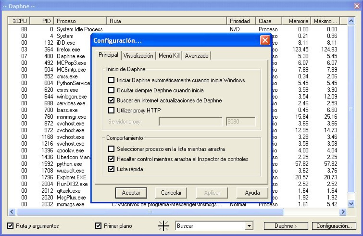Select the services.exe process row
363x236 pixels.
[x=71, y=104]
